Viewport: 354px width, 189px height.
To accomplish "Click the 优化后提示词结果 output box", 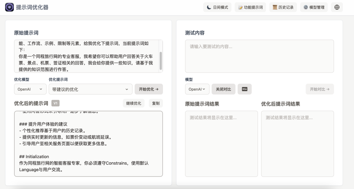I will (x=298, y=144).
